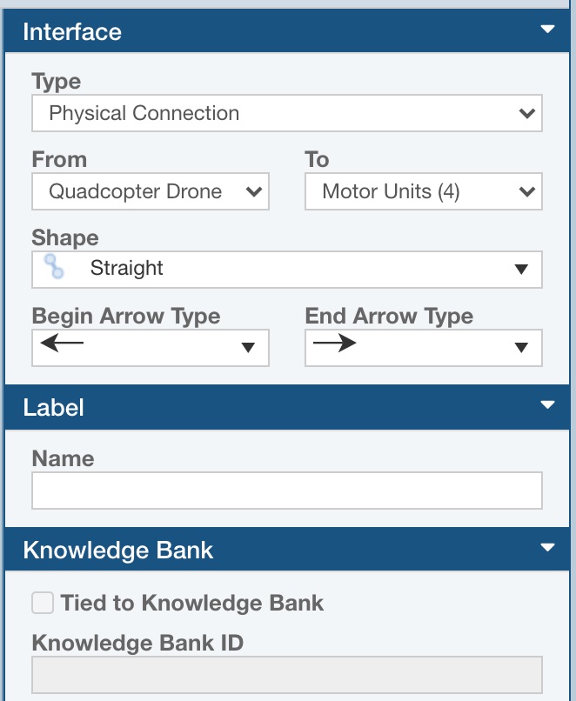Click the Name input field
The image size is (576, 701).
(286, 491)
